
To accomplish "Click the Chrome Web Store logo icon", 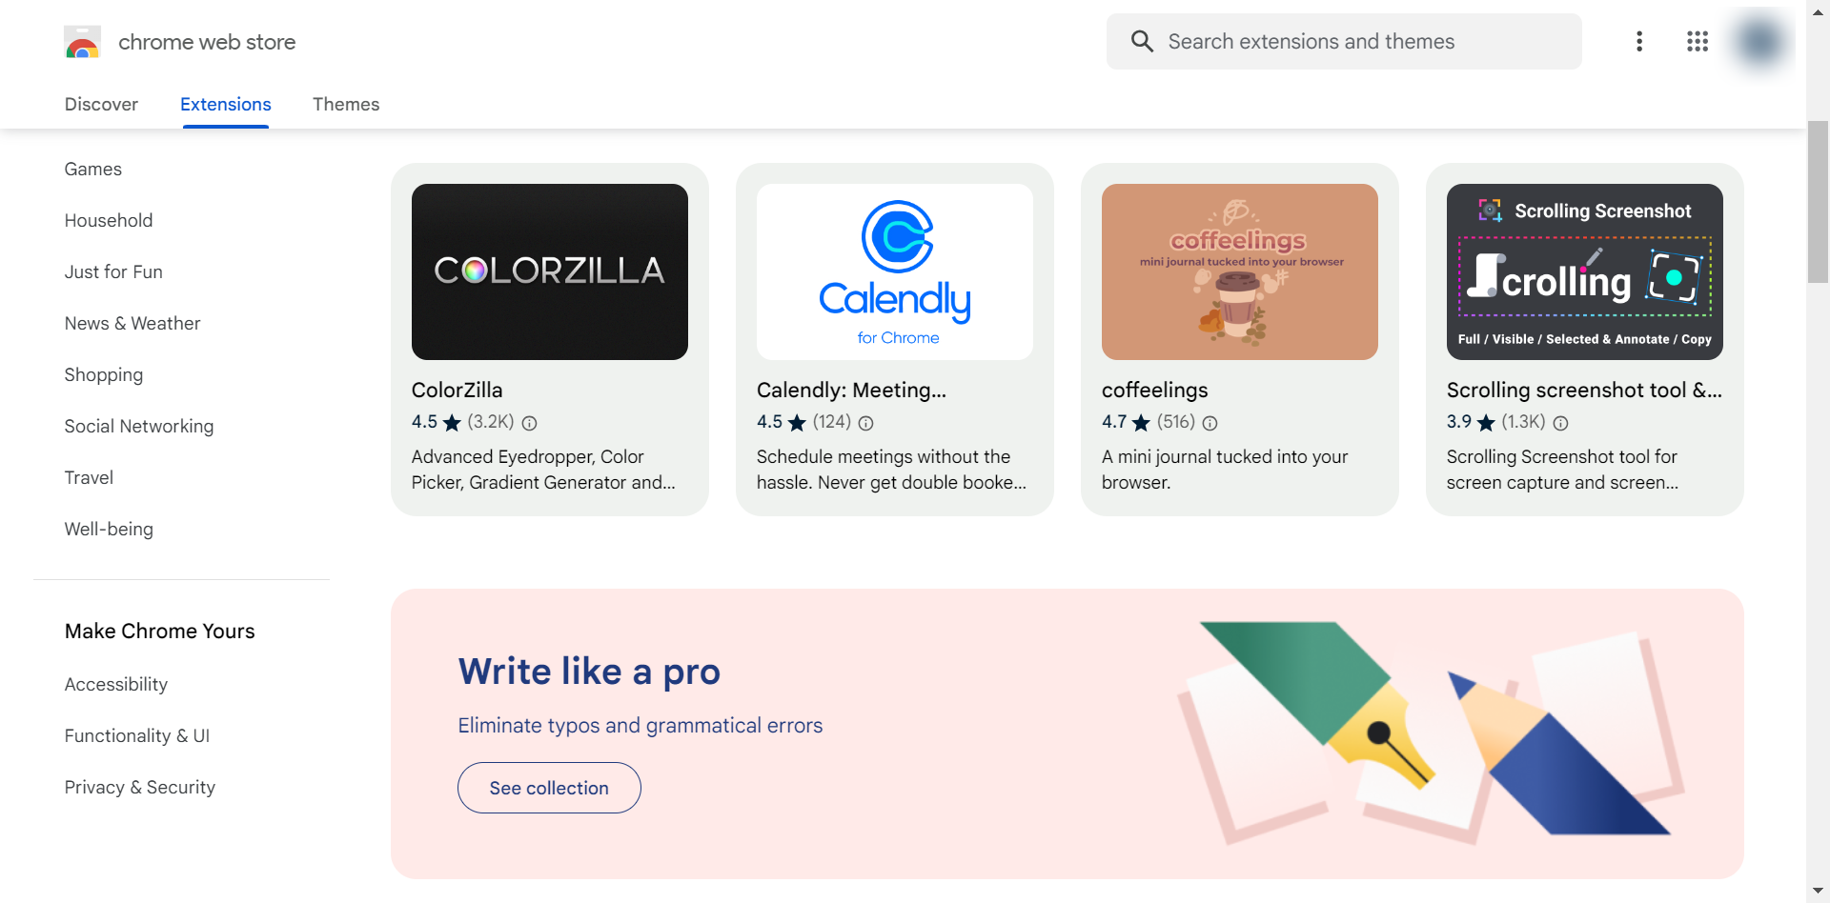I will tap(83, 42).
